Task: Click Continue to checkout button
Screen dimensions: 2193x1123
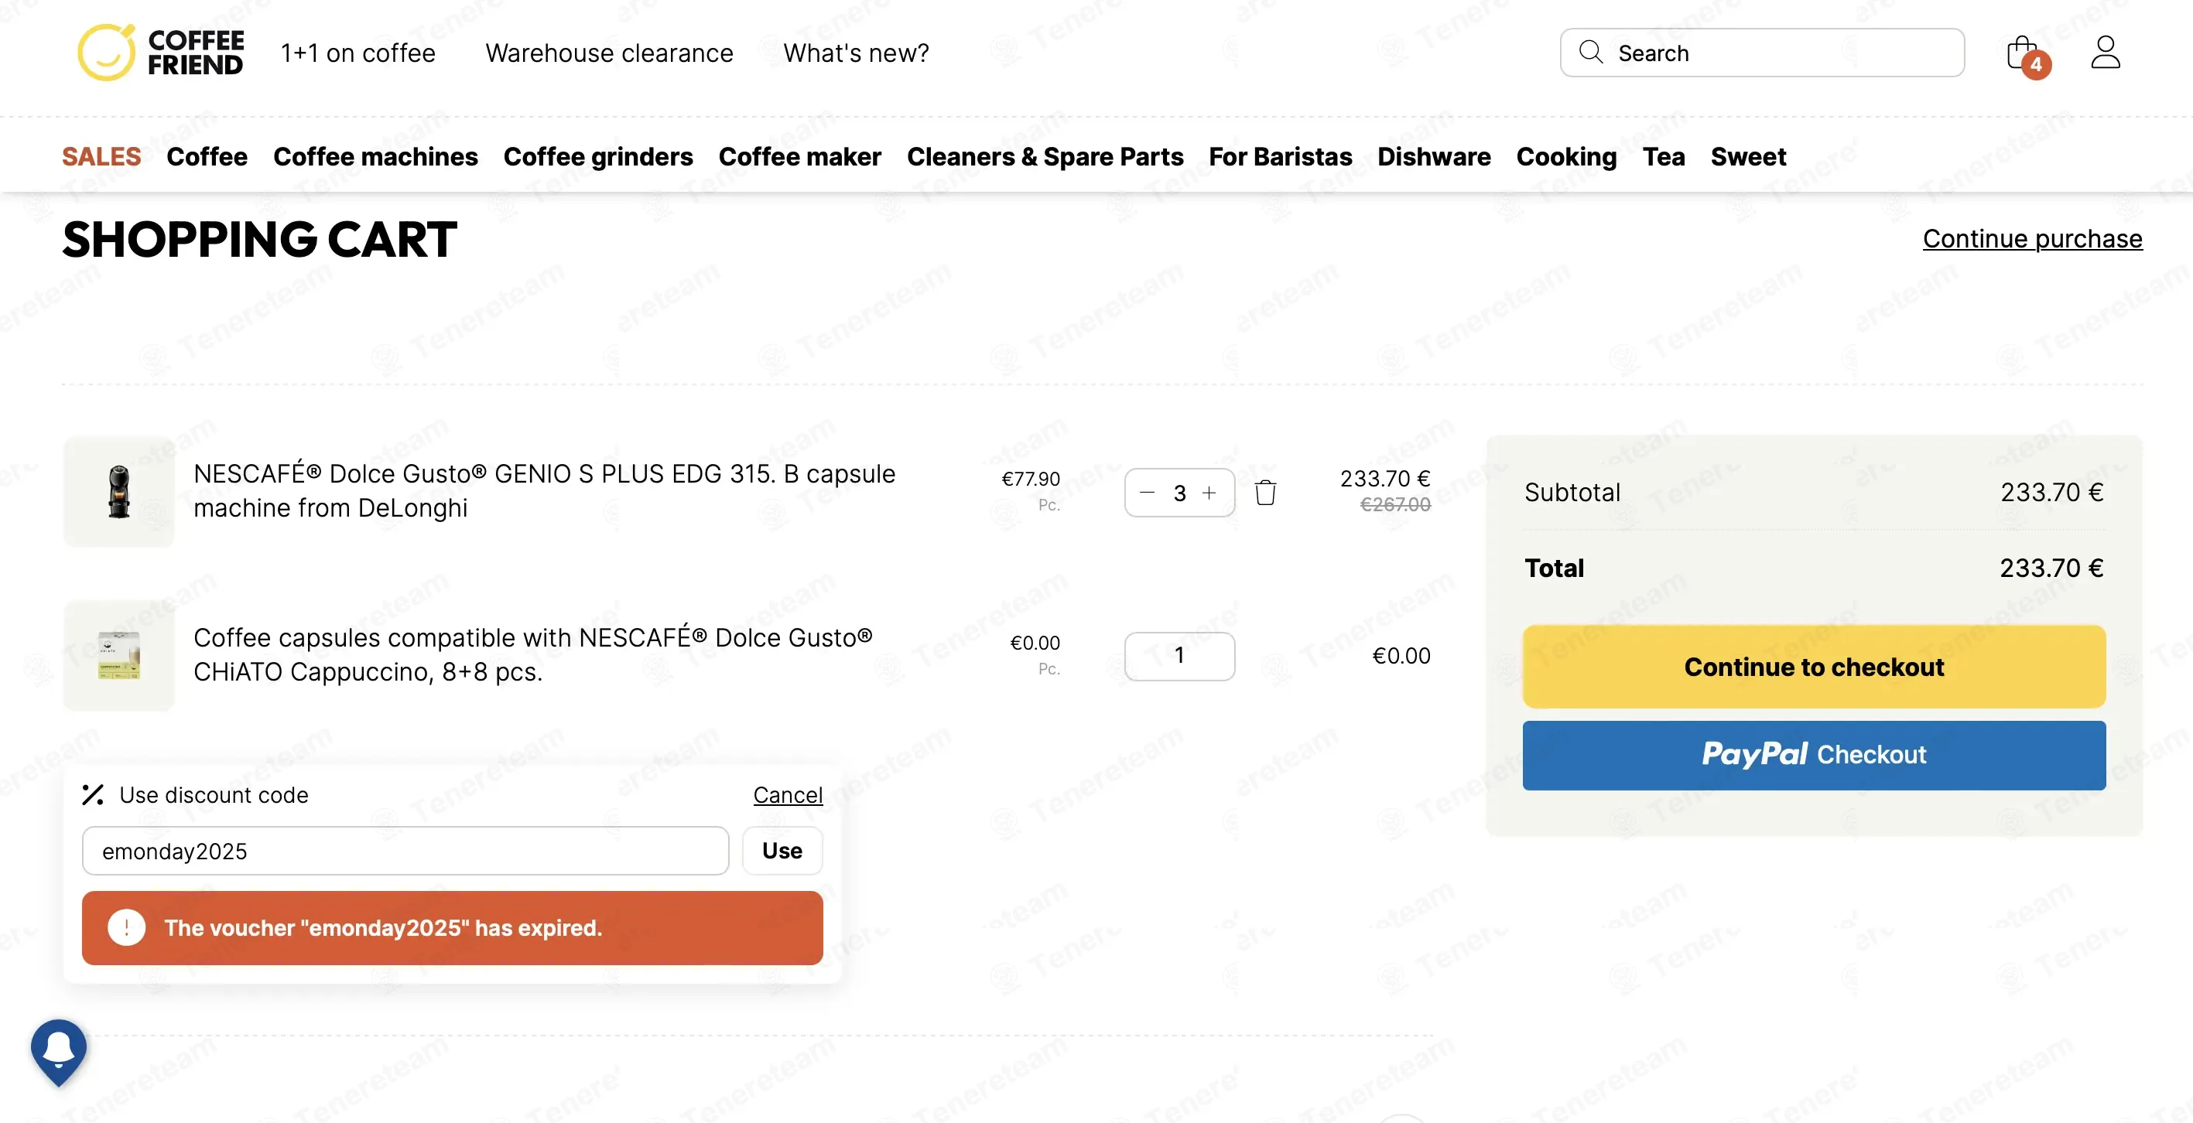Action: [x=1813, y=667]
